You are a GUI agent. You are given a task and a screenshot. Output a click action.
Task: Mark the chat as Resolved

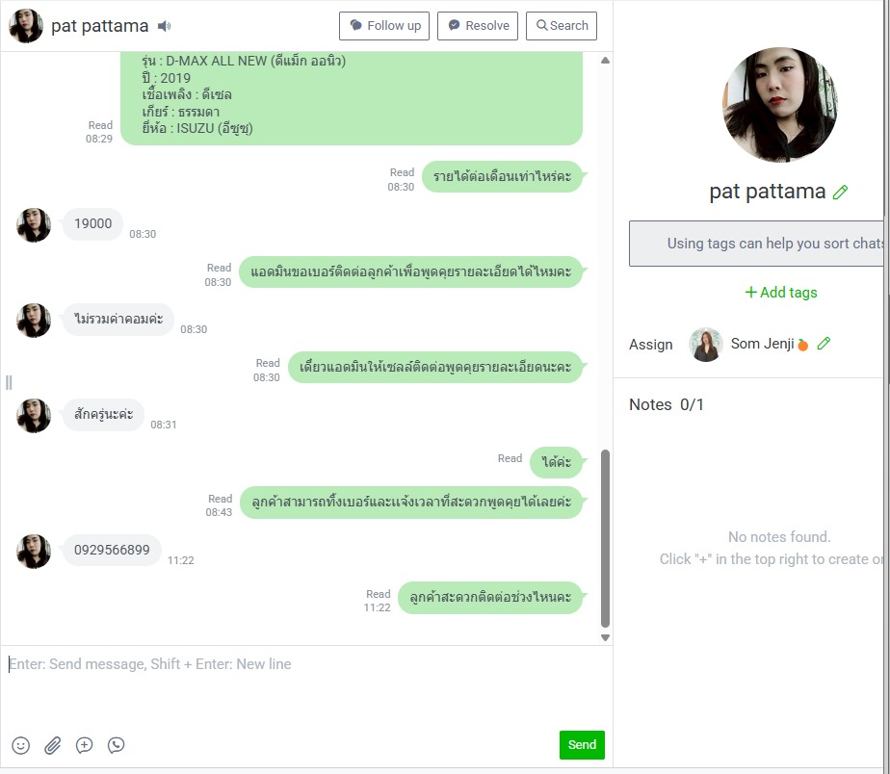click(478, 26)
